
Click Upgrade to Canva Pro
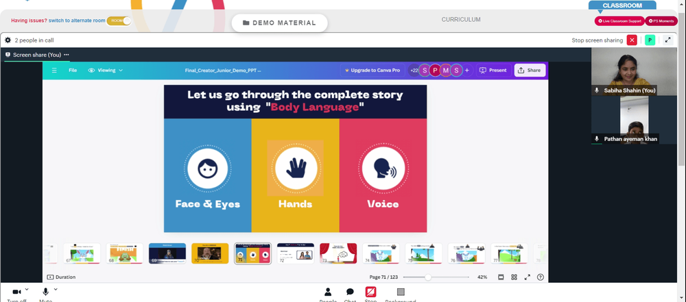tap(372, 71)
